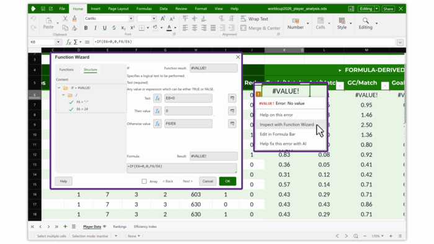This screenshot has width=434, height=244.
Task: Click the Undo arrow icon
Action: [x=33, y=19]
